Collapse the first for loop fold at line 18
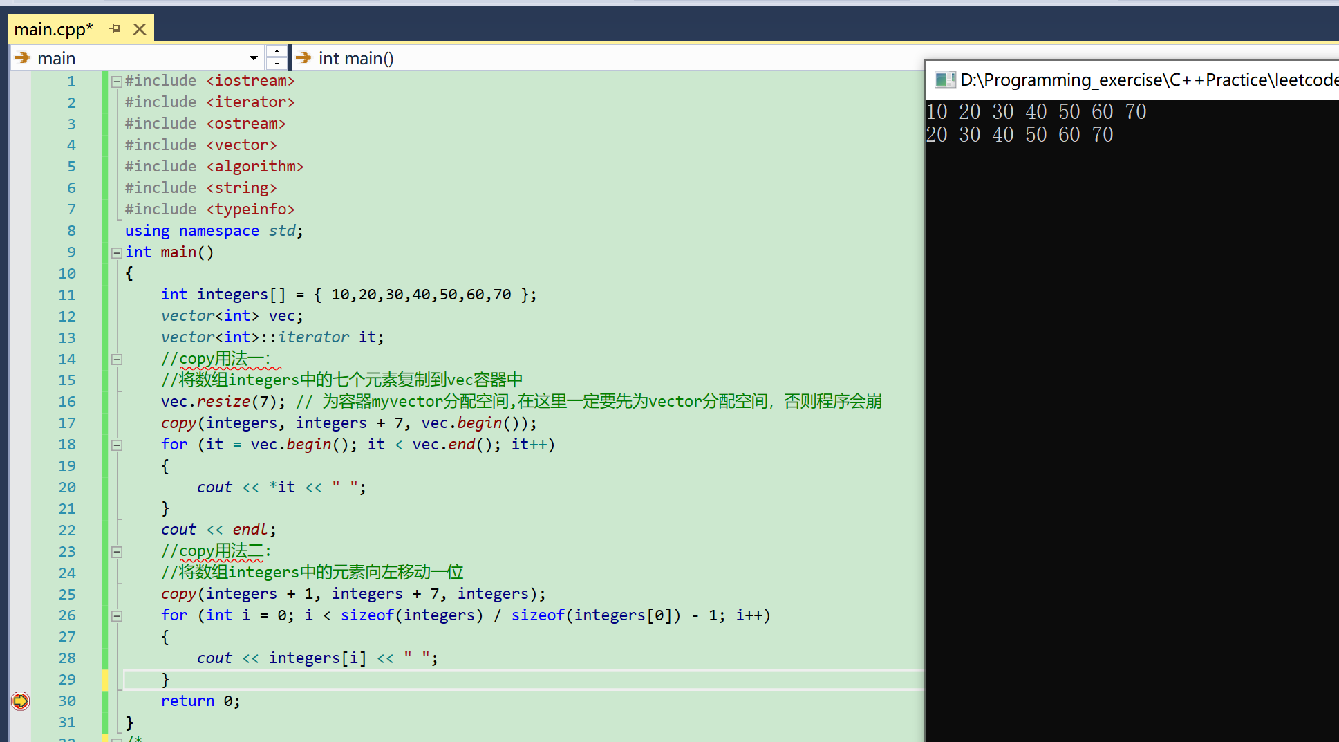Viewport: 1339px width, 742px height. point(116,444)
